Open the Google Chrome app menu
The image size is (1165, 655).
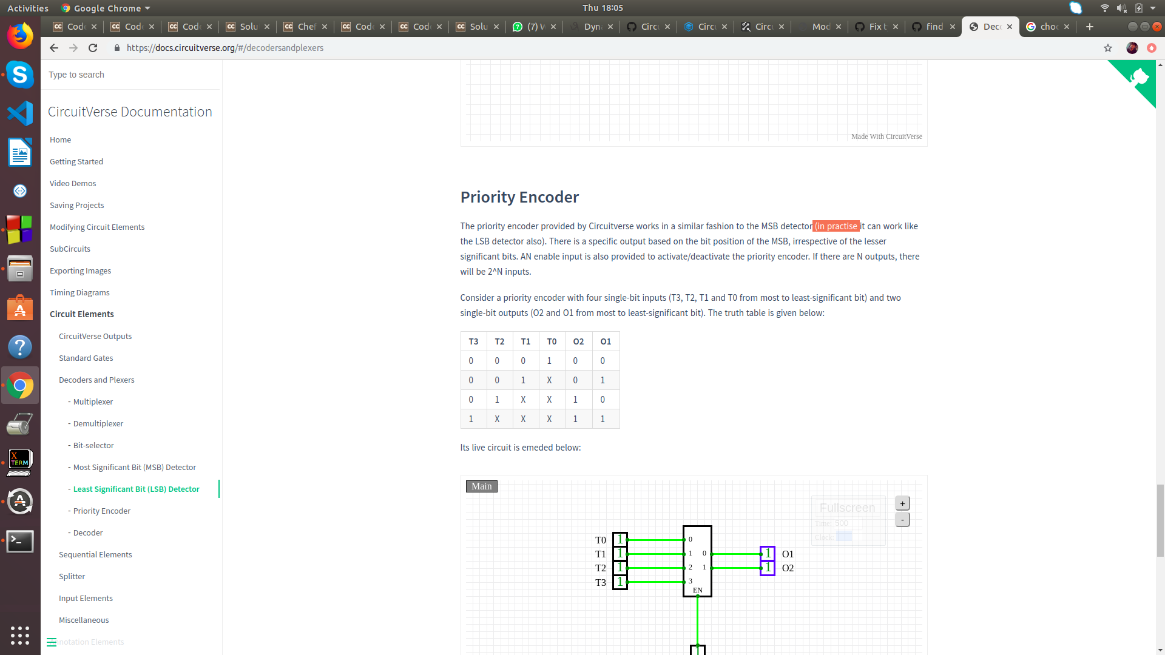click(x=106, y=8)
